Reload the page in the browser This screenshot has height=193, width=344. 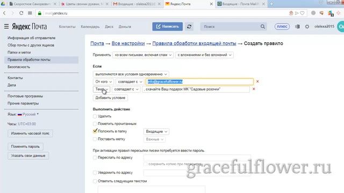point(21,13)
